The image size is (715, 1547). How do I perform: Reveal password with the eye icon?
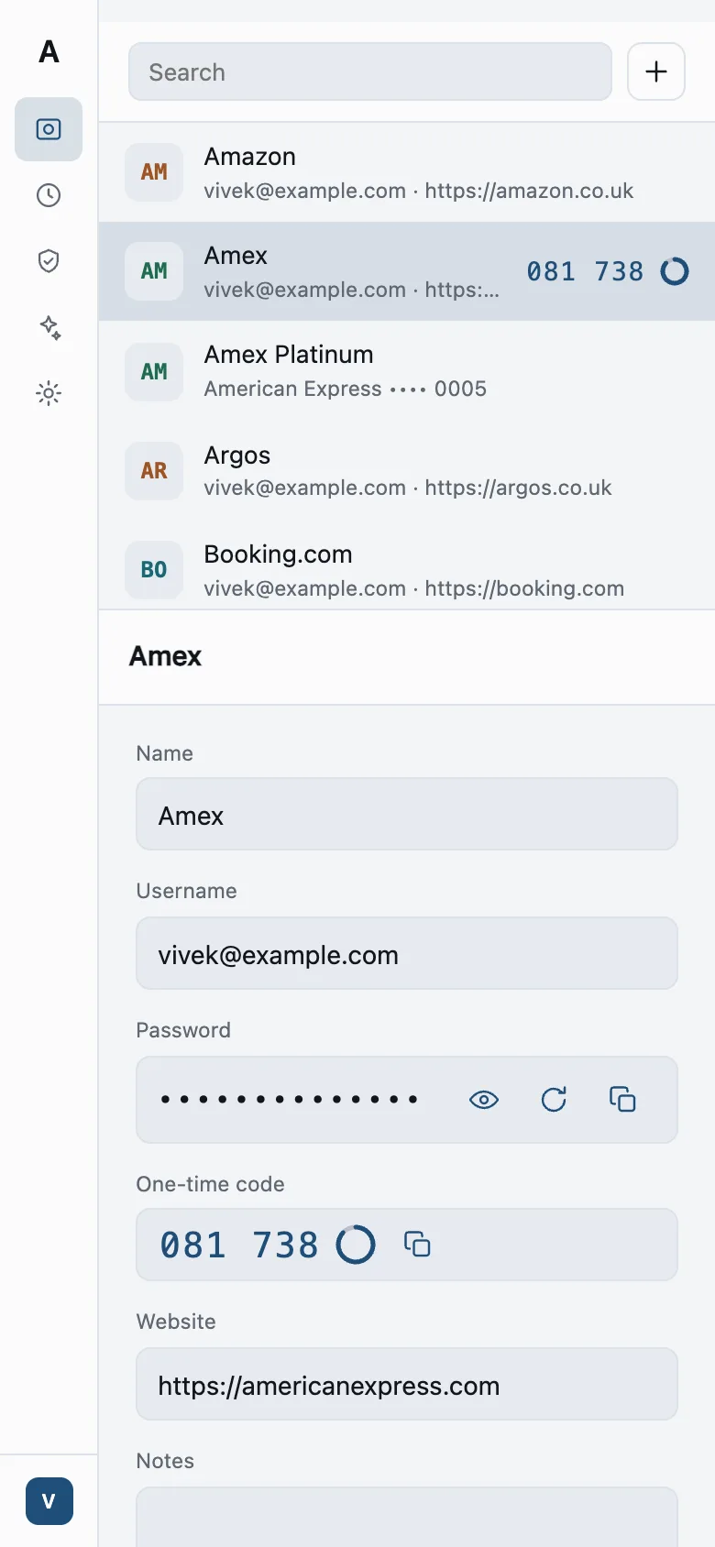pyautogui.click(x=484, y=1100)
